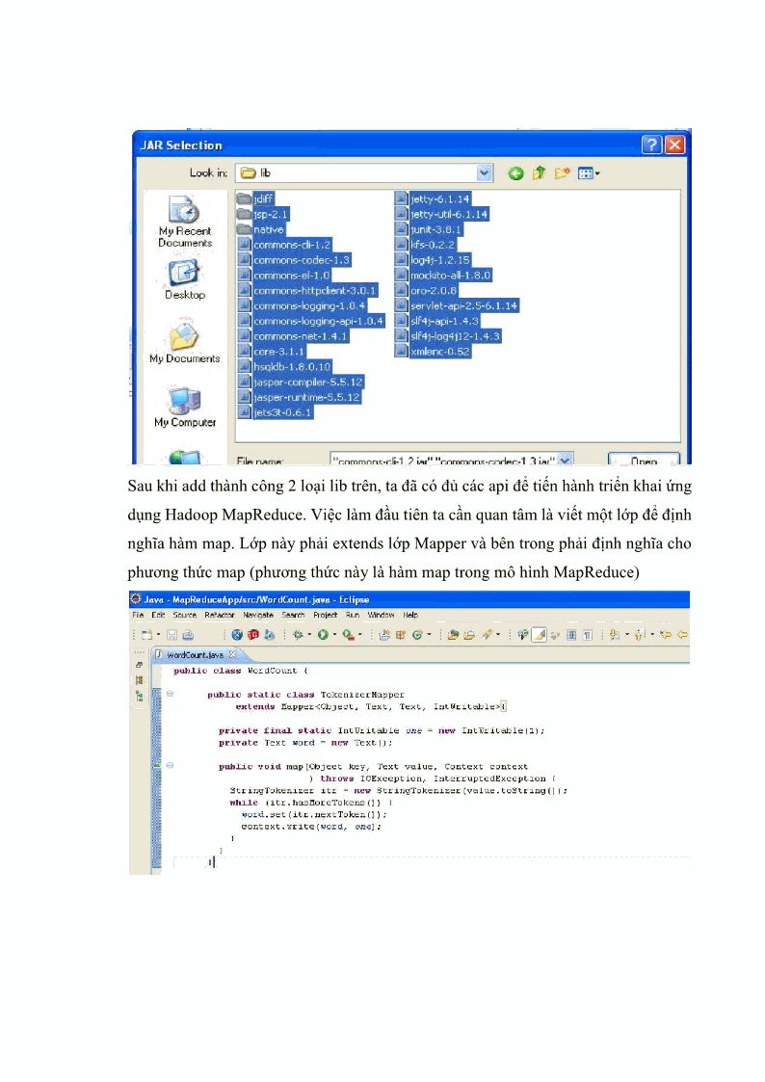Viewport: 765px width, 1082px height.
Task: Click the Save disk icon in Eclipse
Action: click(x=171, y=635)
